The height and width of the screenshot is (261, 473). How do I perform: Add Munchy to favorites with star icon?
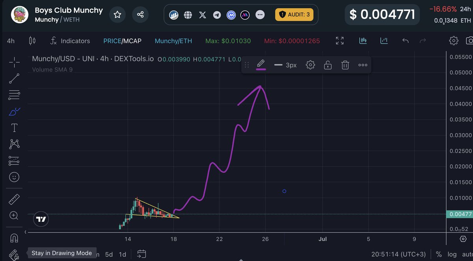click(117, 15)
